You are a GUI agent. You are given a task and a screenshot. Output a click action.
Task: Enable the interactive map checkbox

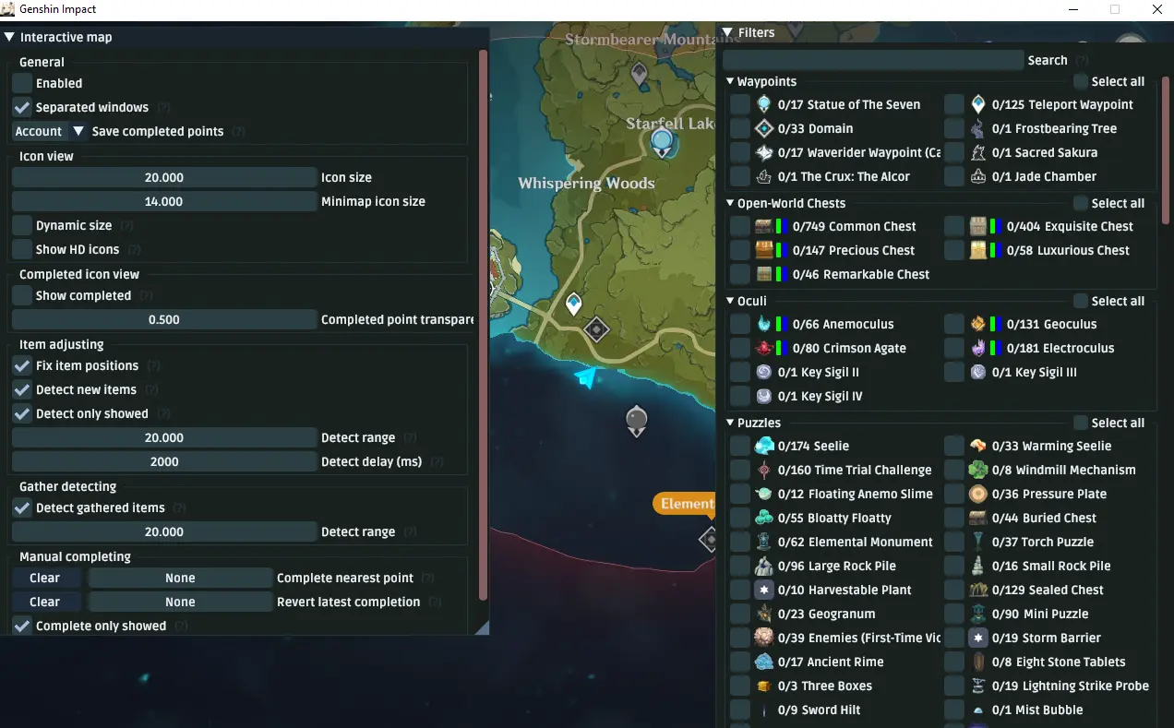[x=22, y=83]
